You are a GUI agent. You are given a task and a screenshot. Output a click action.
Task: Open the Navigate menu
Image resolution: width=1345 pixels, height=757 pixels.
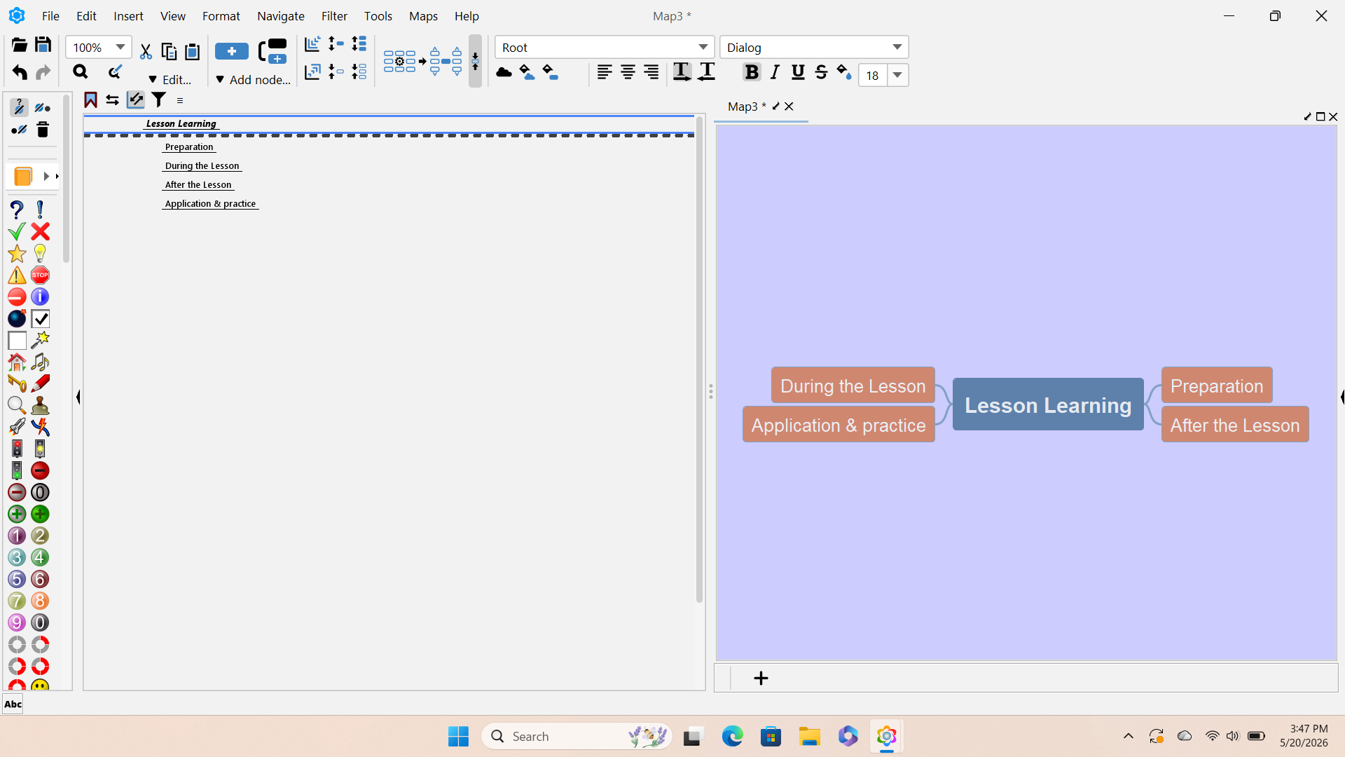point(280,15)
